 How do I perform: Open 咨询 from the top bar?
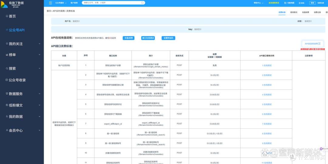[302, 3]
